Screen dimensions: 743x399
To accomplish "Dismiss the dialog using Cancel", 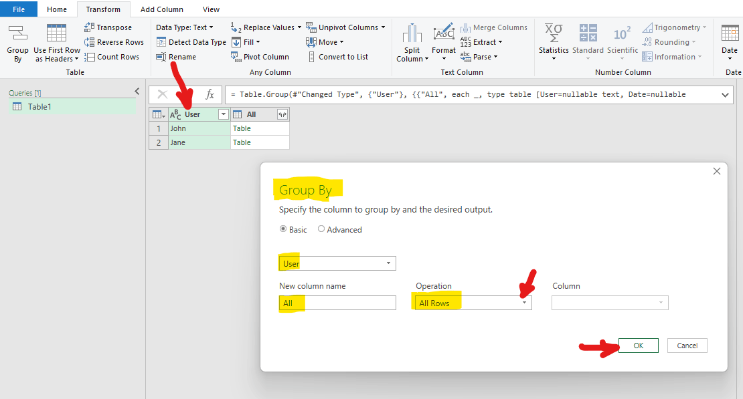I will (687, 346).
